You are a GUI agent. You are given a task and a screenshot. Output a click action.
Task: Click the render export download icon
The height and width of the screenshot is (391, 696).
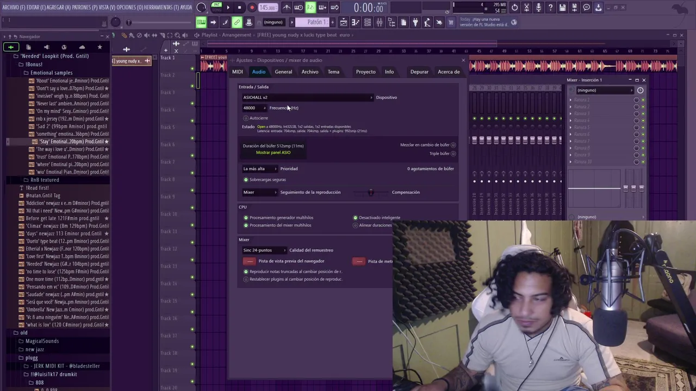(598, 8)
